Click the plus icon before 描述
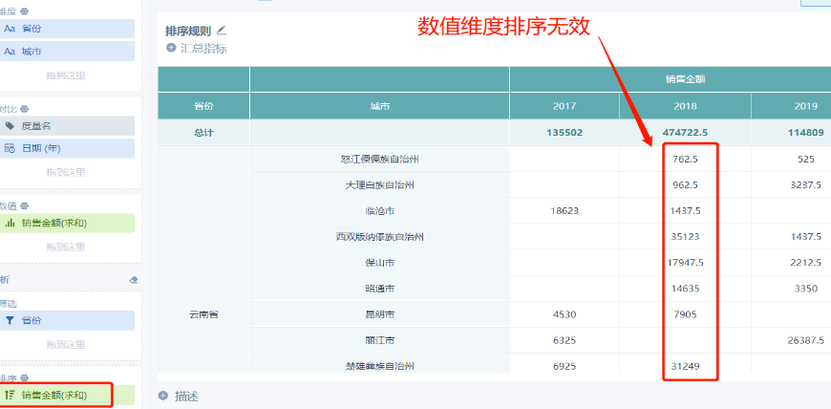 (163, 396)
